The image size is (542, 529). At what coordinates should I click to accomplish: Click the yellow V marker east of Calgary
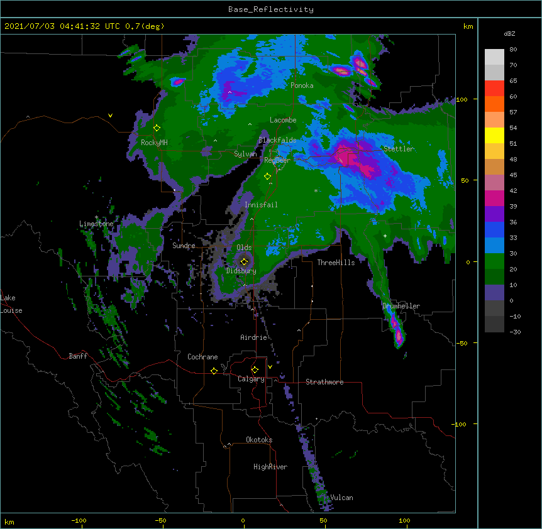pos(270,367)
